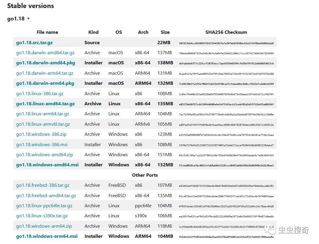Download go1.18.windows-arm64.msi installer
Screen dimensions: 319x244
47,236
